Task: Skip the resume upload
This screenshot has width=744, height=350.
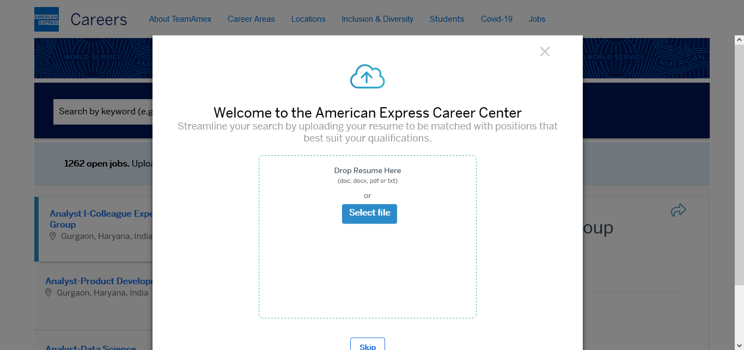Action: 368,345
